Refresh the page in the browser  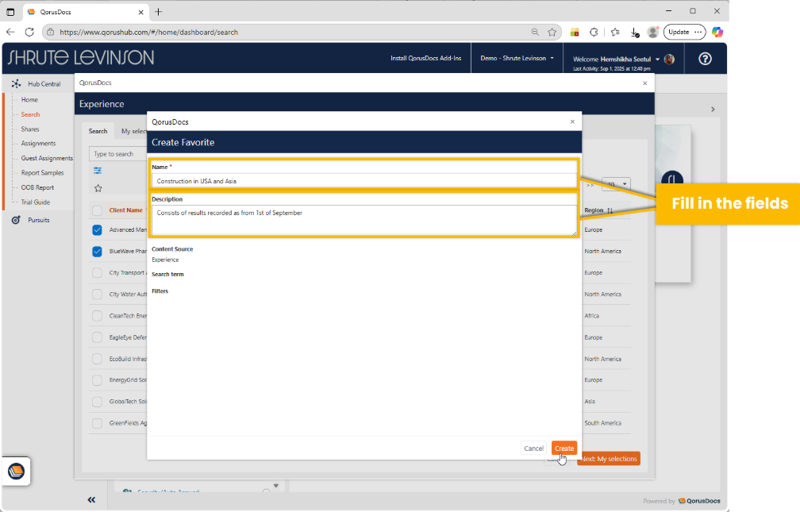(29, 32)
